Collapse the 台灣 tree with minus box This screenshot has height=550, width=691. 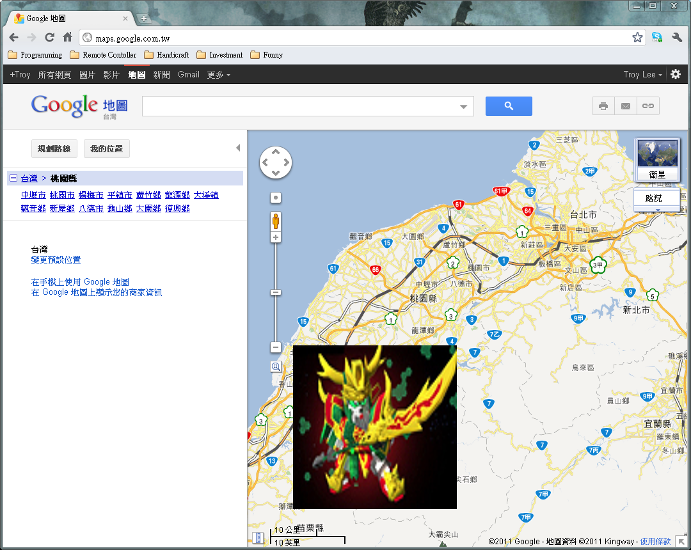point(13,178)
